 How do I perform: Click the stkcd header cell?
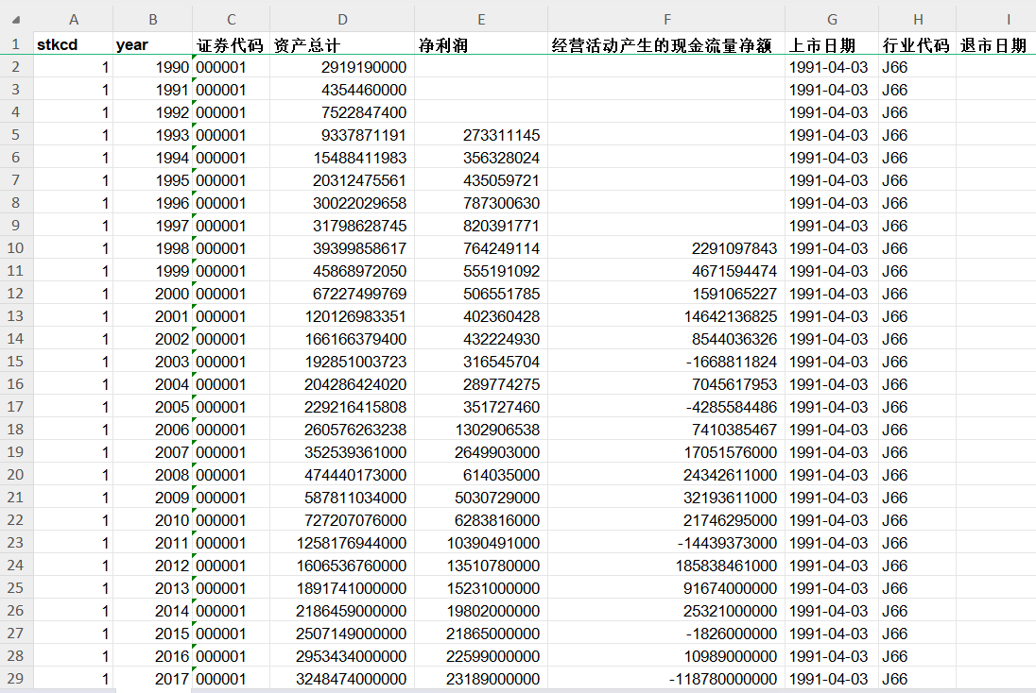pyautogui.click(x=74, y=44)
